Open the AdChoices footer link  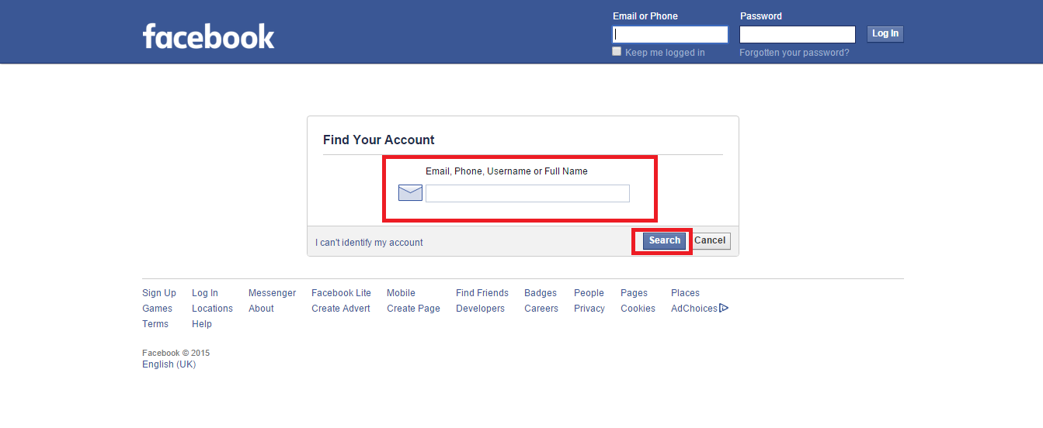tap(694, 309)
